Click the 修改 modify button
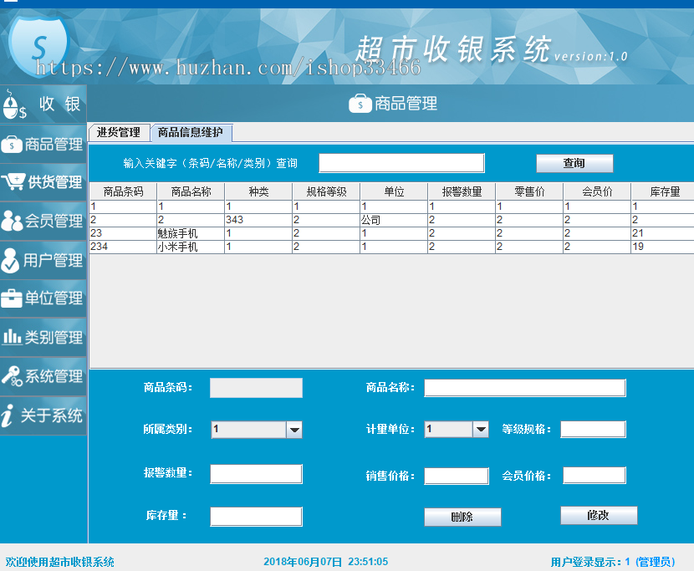This screenshot has height=571, width=694. click(x=598, y=516)
